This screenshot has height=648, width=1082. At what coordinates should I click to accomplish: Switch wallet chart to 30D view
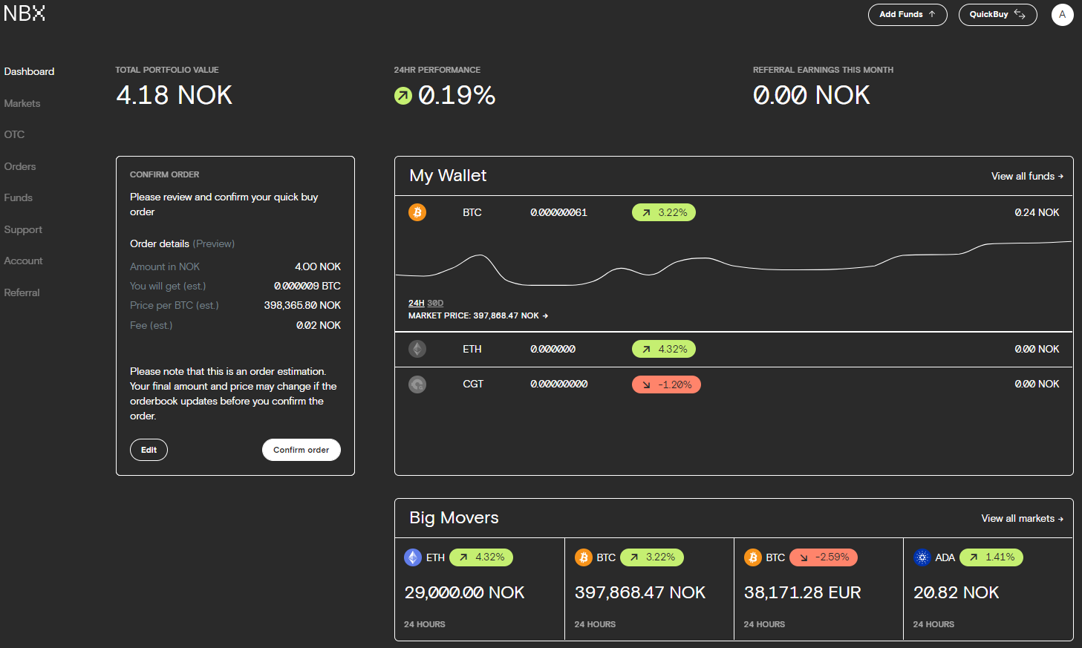tap(435, 303)
